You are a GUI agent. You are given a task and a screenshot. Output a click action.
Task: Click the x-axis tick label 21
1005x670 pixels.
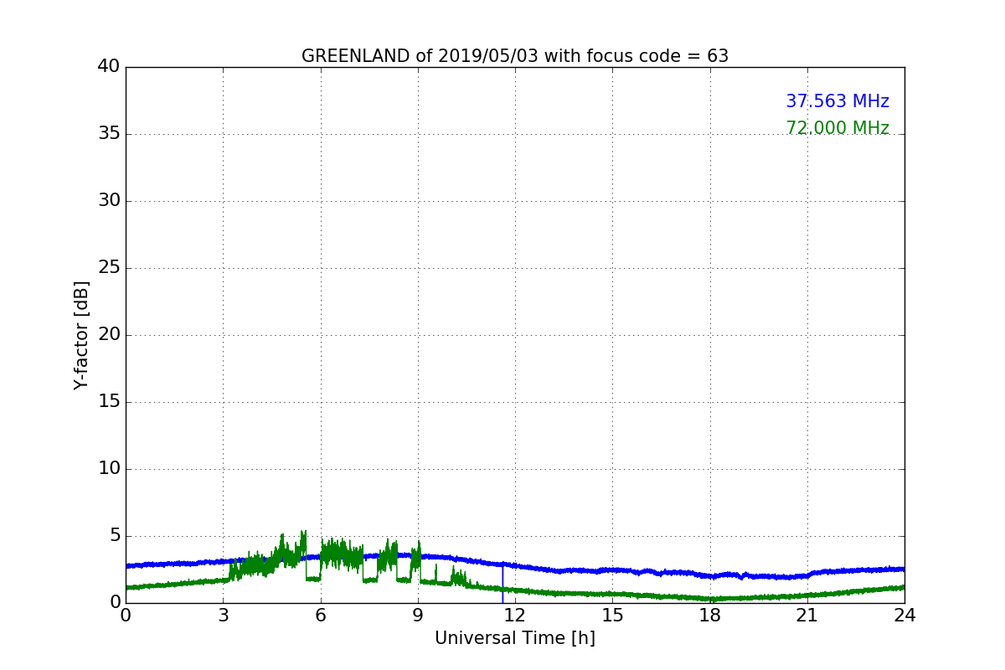click(807, 616)
